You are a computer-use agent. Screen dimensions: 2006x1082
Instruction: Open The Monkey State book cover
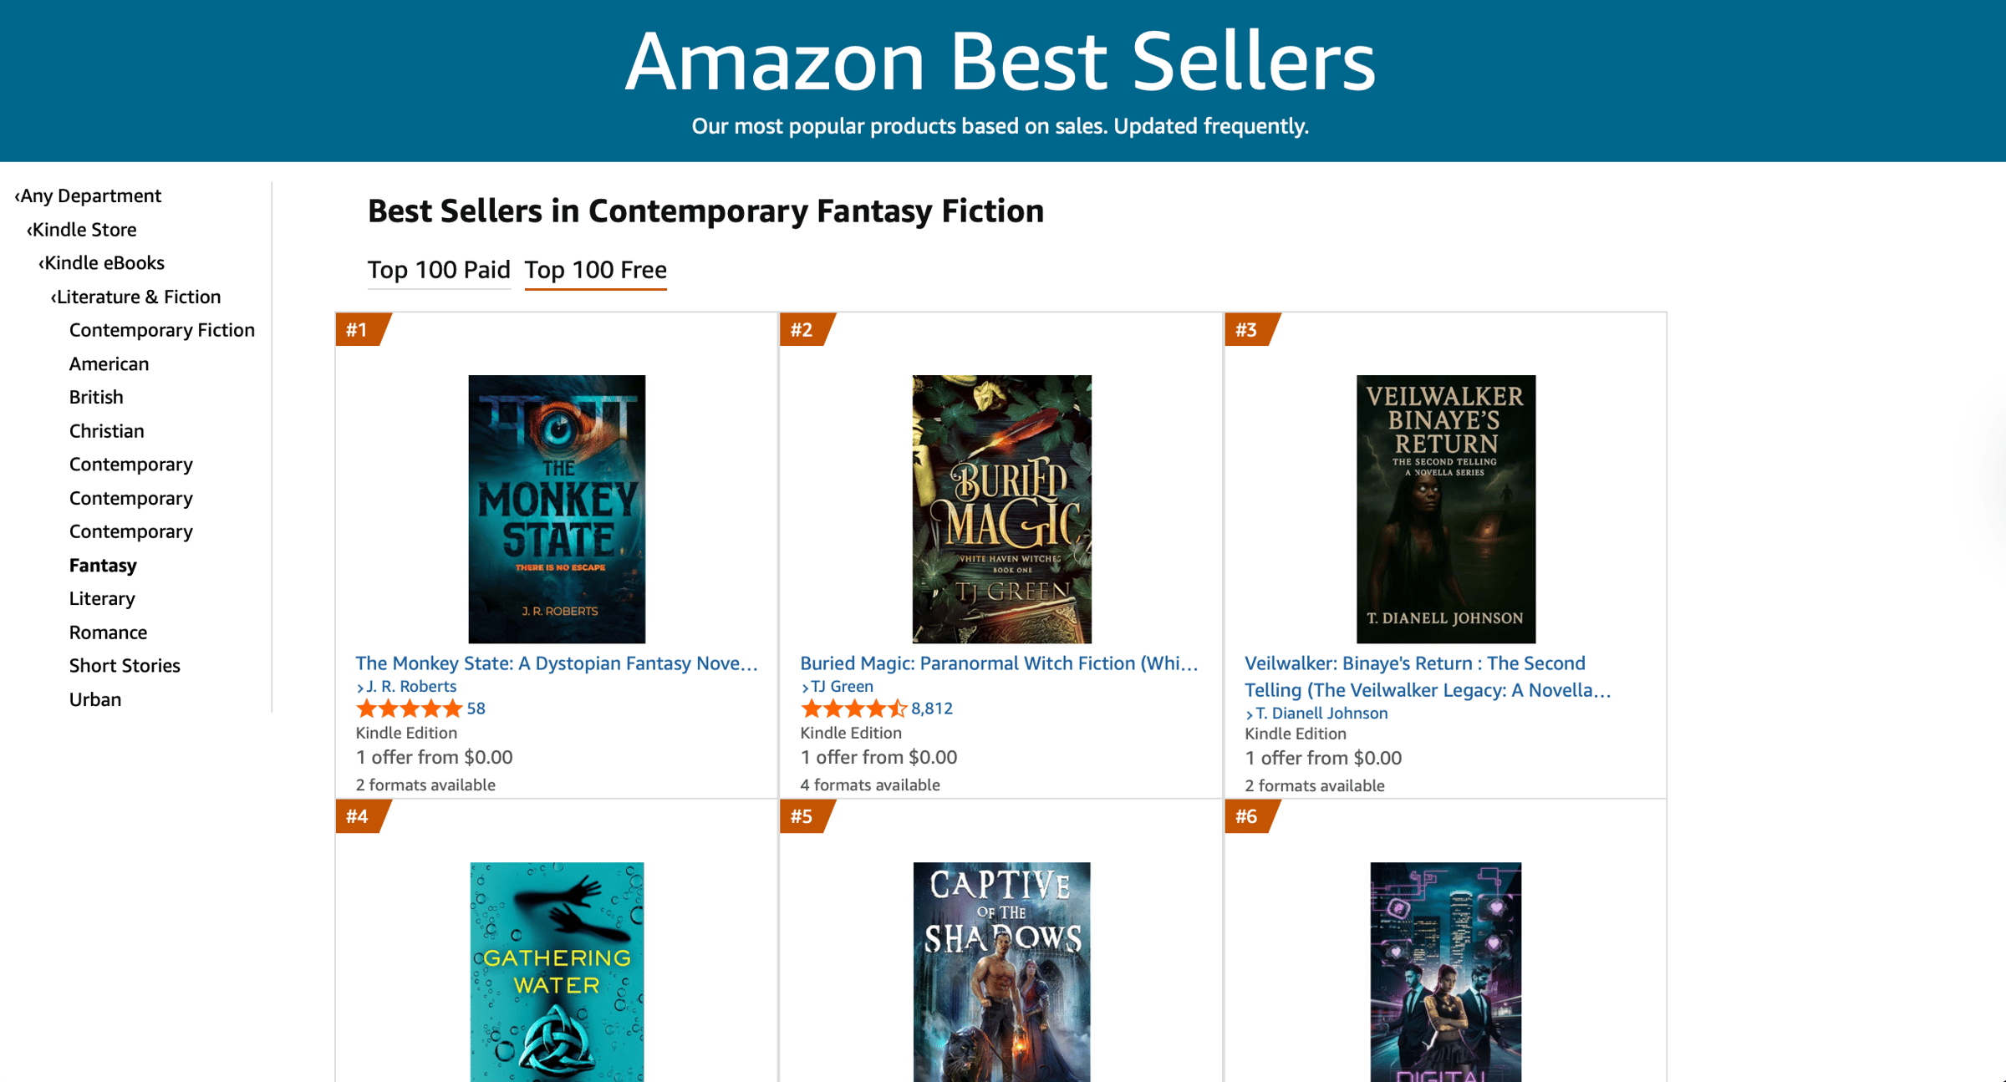[557, 509]
